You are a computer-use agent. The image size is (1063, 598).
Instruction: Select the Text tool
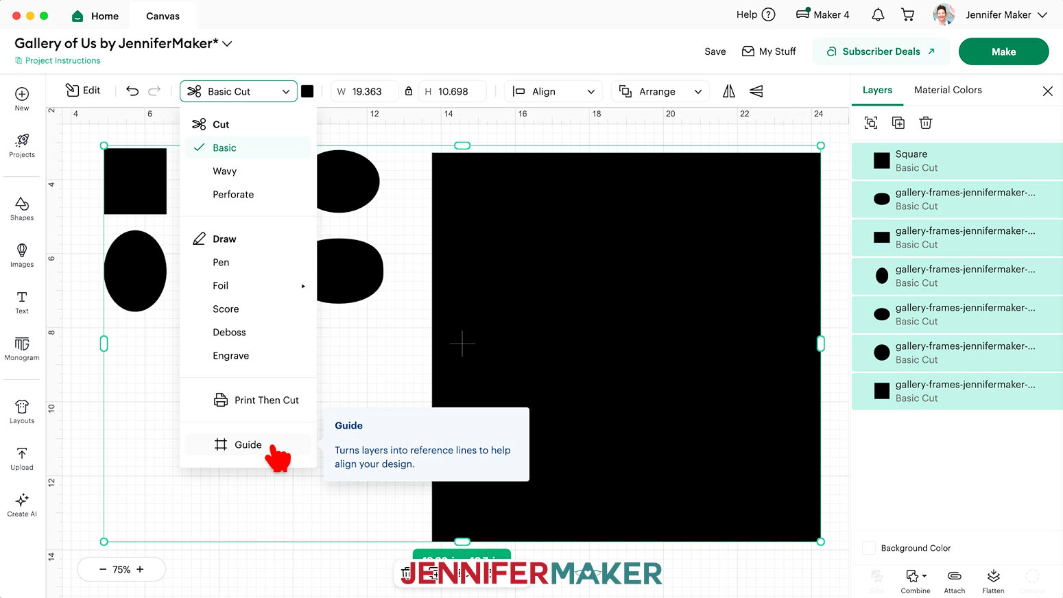(x=22, y=302)
